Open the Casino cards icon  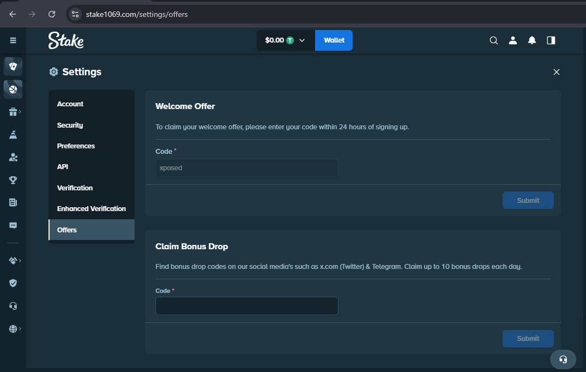13,67
